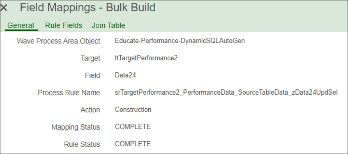Click the green underline beneath General
Viewport: 348px width, 154px height.
pyautogui.click(x=22, y=30)
